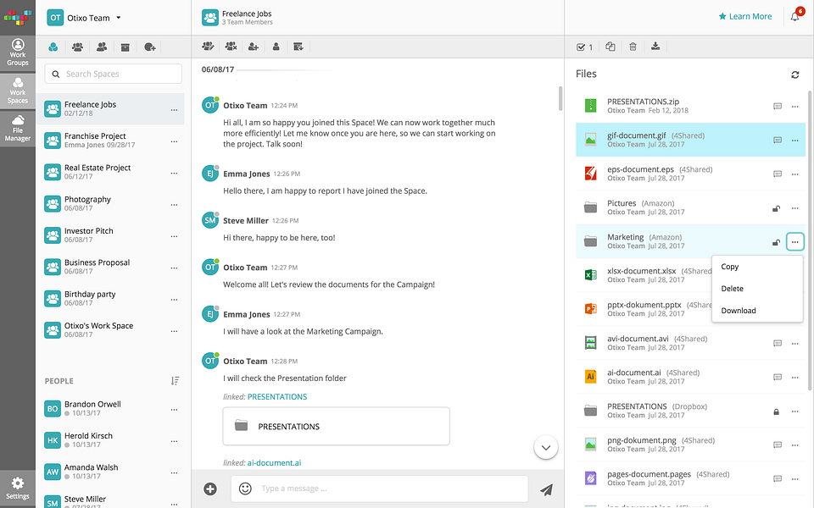Viewport: 814px width, 508px height.
Task: Click the chat scrollbar
Action: 560,98
